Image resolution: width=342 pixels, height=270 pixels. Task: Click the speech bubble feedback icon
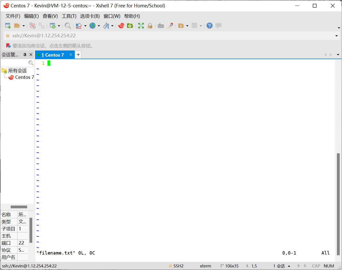point(219,26)
